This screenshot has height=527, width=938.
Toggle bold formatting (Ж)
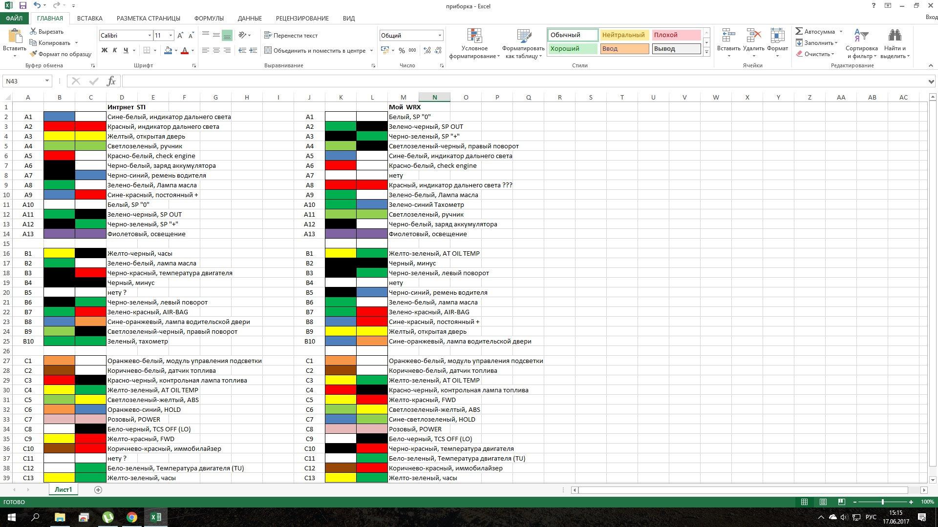104,50
